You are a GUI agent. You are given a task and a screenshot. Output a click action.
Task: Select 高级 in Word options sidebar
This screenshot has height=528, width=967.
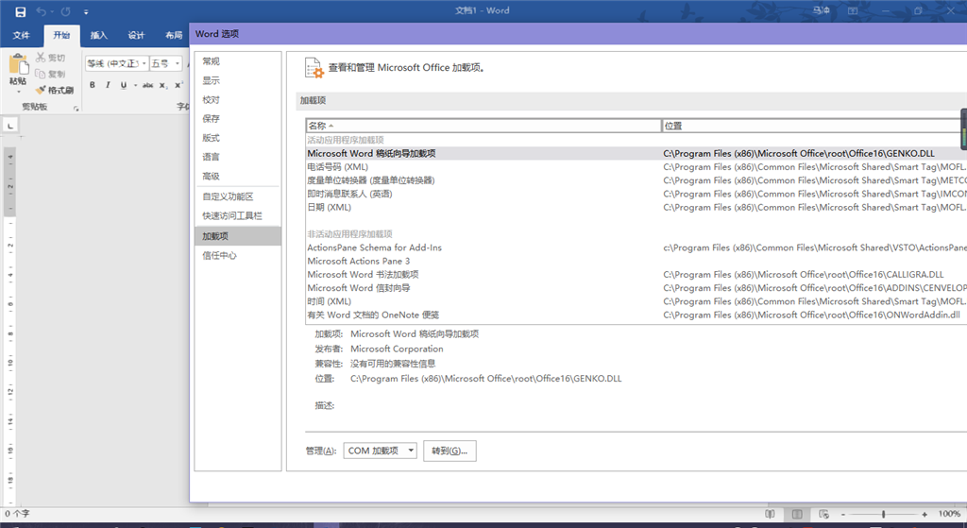point(238,176)
